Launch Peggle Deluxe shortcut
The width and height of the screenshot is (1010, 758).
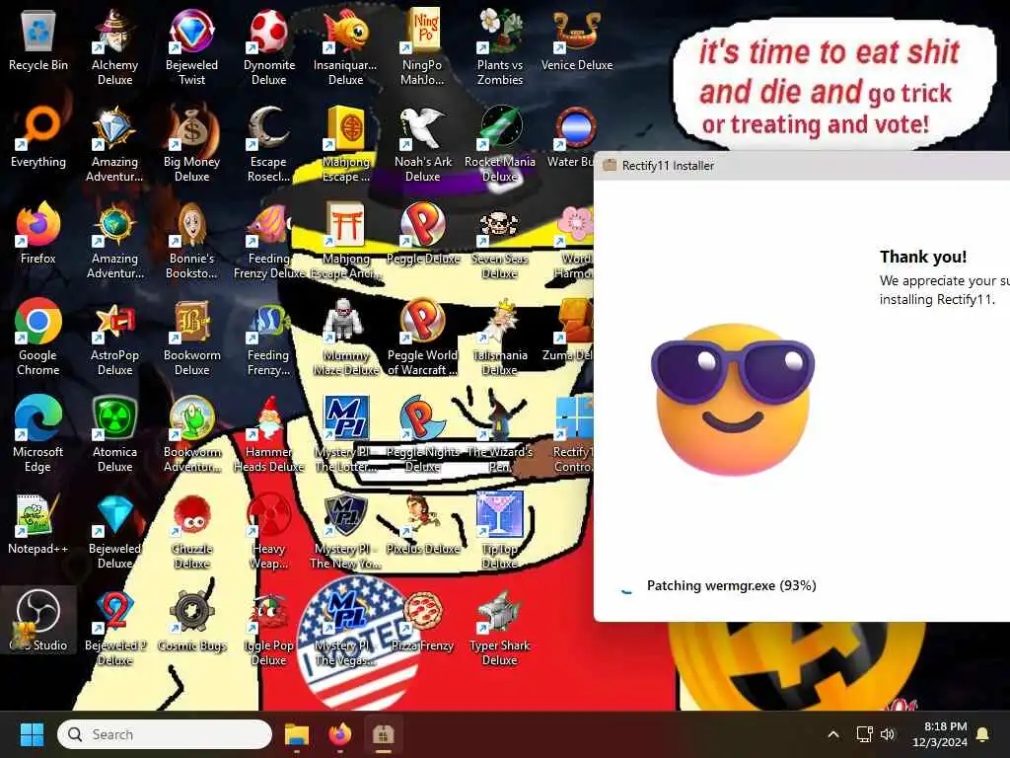click(x=422, y=233)
